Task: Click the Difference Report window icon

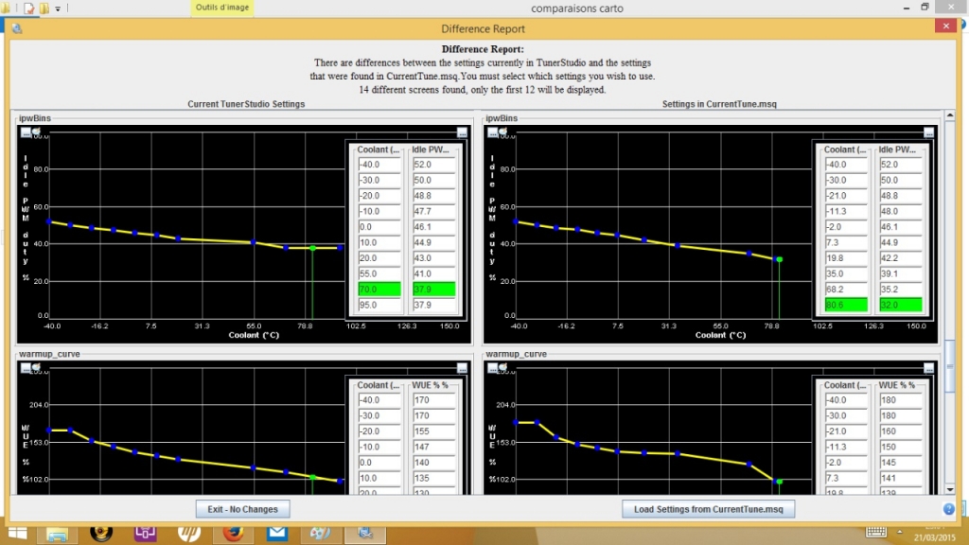Action: click(x=17, y=28)
